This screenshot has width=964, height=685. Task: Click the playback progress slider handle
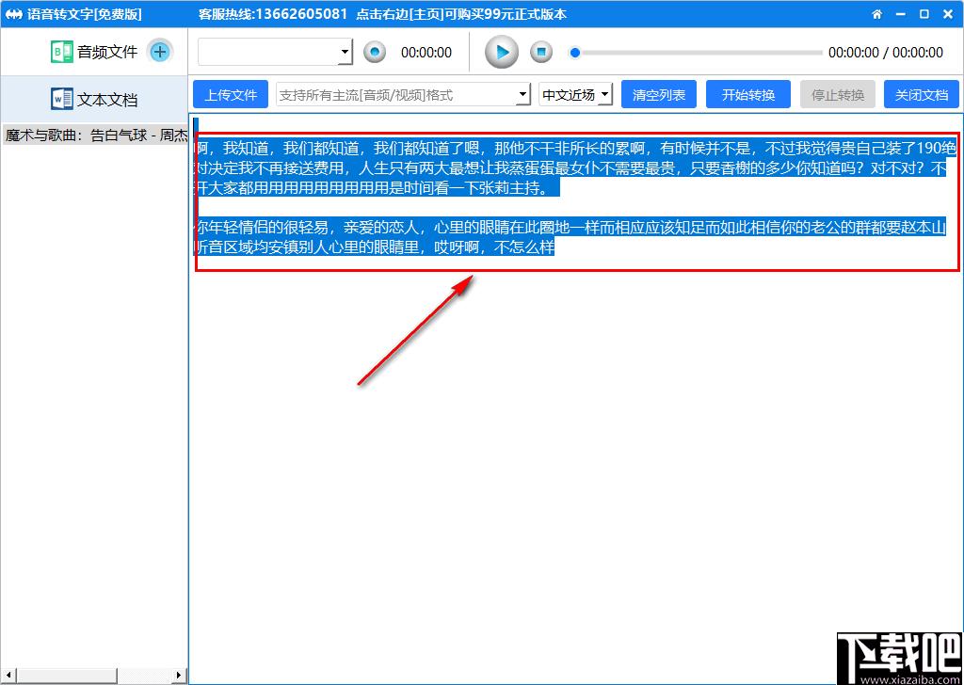[x=575, y=53]
